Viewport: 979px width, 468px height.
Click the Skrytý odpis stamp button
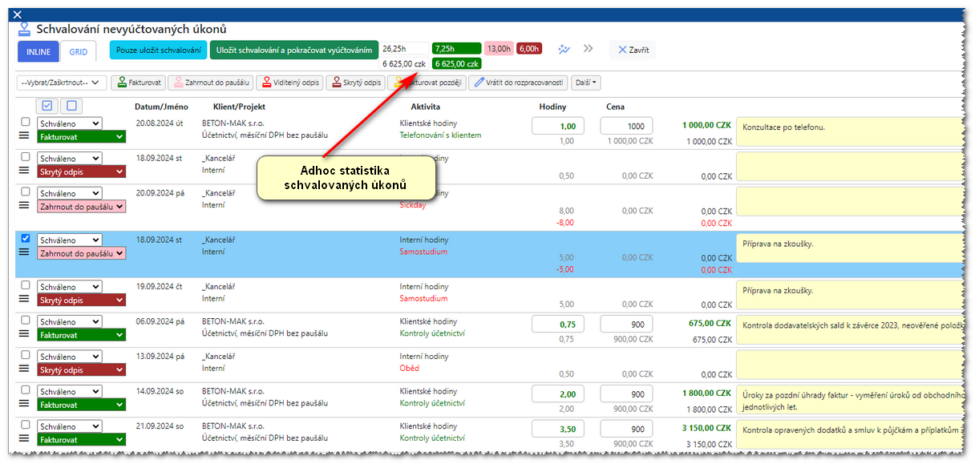tap(355, 83)
